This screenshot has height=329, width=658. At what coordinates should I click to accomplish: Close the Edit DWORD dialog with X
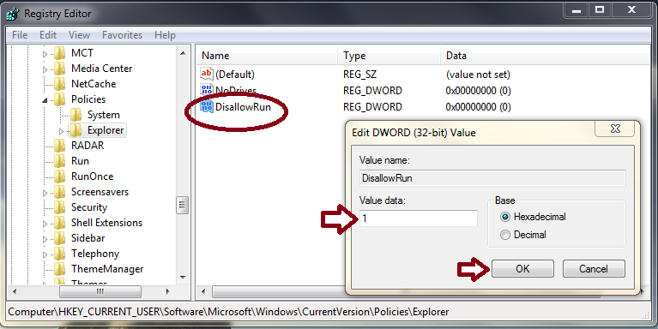coord(615,129)
